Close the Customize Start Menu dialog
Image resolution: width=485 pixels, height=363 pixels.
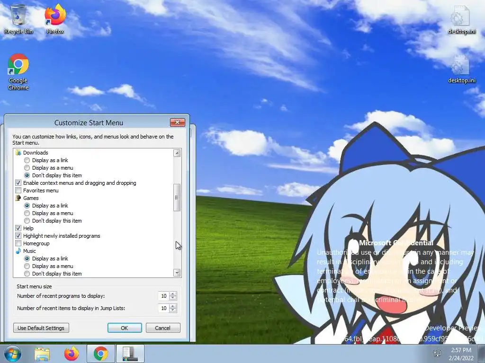point(178,122)
